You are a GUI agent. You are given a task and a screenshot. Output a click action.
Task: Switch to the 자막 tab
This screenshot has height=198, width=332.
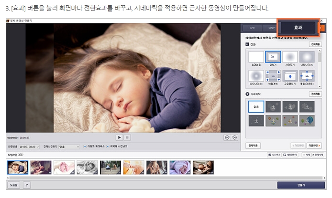coord(252,28)
